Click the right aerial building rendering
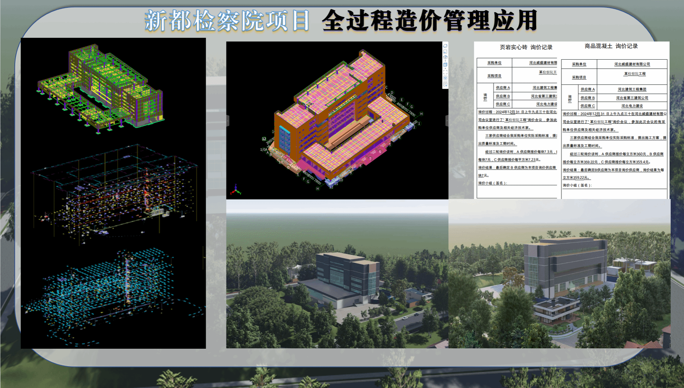This screenshot has width=684, height=388. 560,274
